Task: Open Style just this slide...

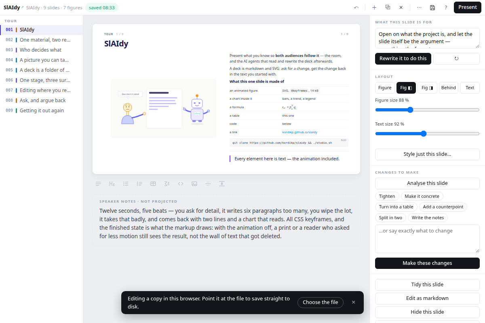Action: (427, 154)
